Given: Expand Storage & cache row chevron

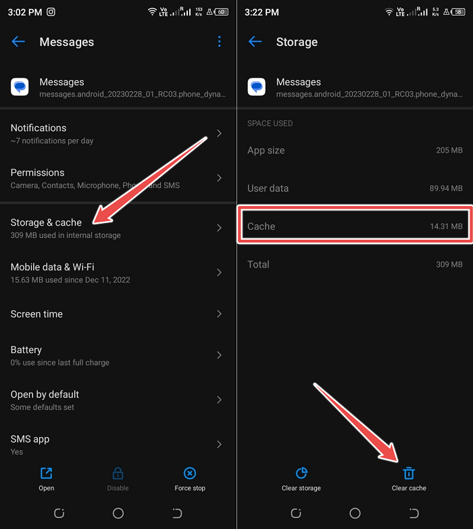Looking at the screenshot, I should 220,228.
